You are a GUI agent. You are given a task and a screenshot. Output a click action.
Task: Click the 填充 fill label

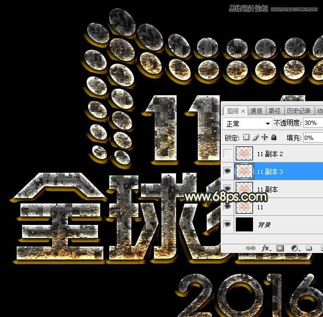click(x=294, y=138)
